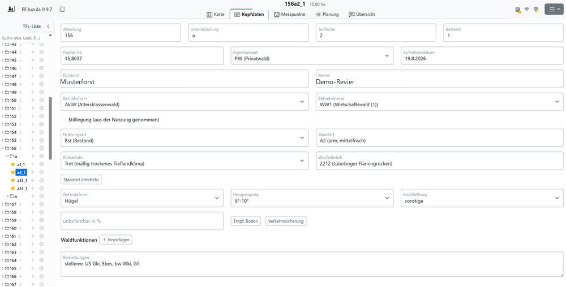The height and width of the screenshot is (287, 566).
Task: Click the target icon in row 160
Action: tap(41, 228)
